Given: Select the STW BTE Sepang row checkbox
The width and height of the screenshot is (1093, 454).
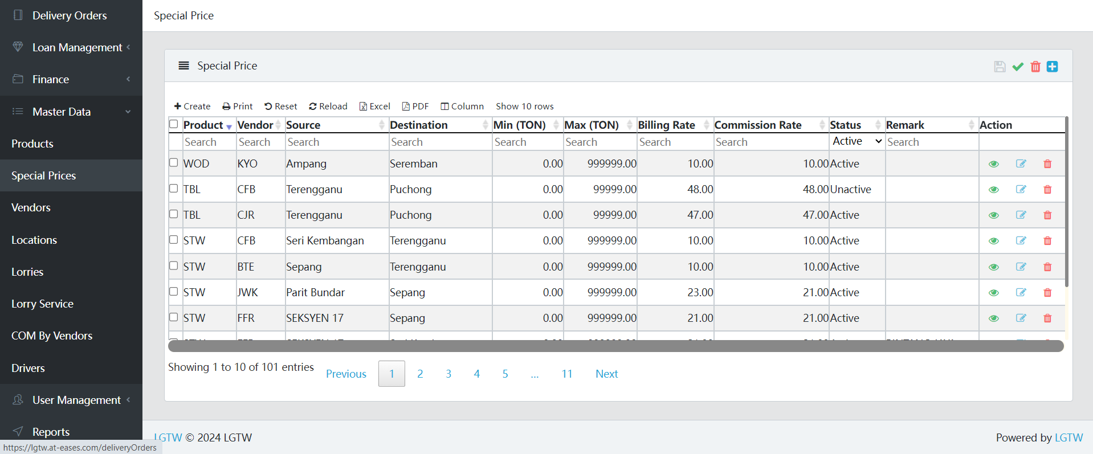Looking at the screenshot, I should [x=174, y=266].
